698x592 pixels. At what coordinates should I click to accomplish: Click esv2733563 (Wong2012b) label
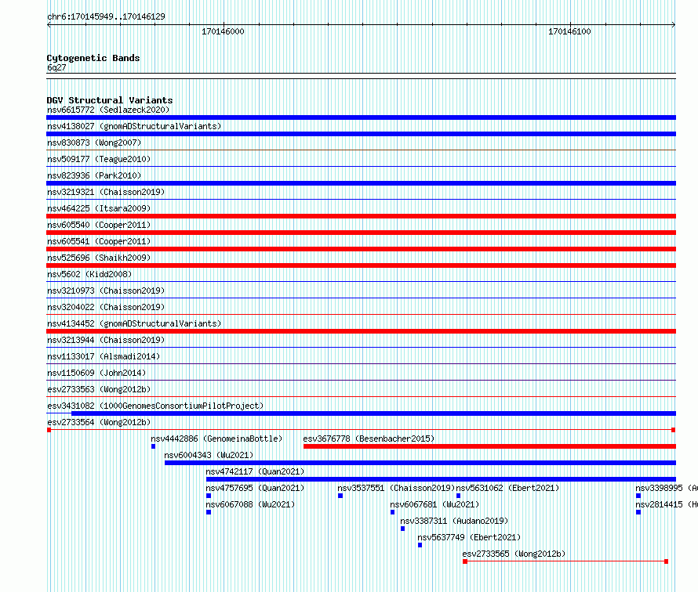(x=99, y=389)
